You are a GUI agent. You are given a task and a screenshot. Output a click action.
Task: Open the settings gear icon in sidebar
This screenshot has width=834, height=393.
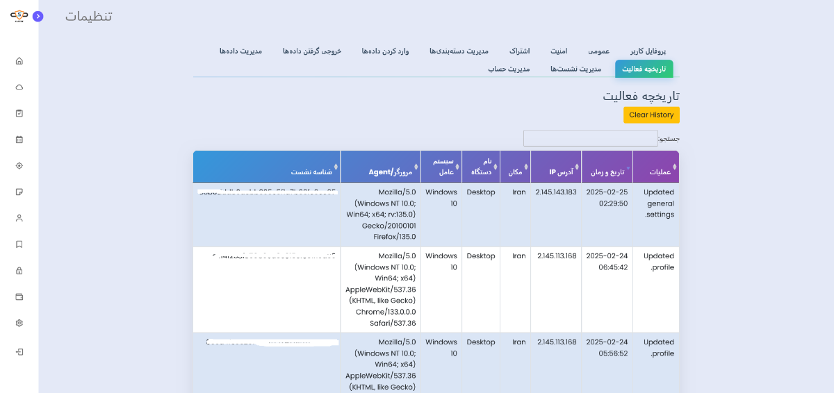click(19, 323)
